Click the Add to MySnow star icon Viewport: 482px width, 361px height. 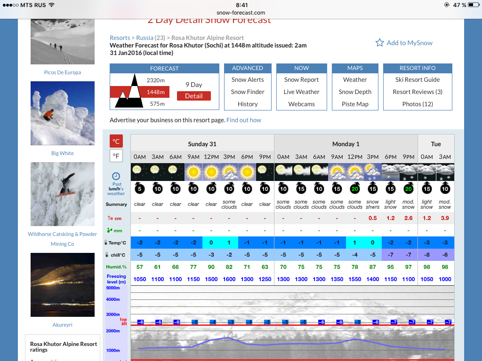pos(380,43)
